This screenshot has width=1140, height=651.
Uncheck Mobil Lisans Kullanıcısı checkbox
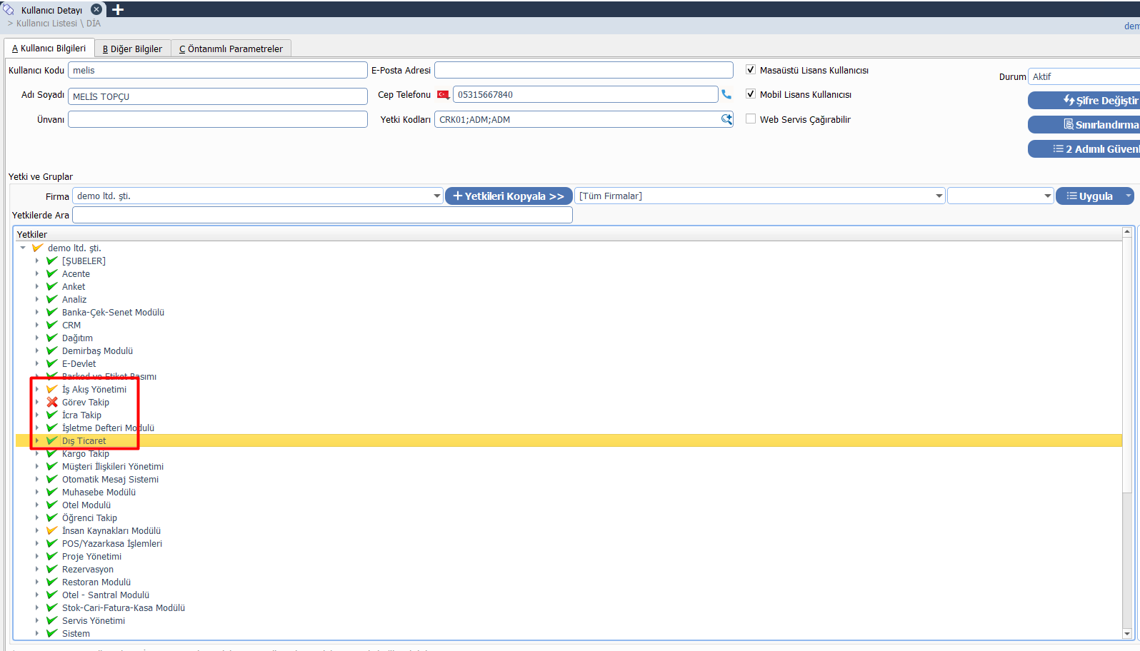click(x=751, y=94)
